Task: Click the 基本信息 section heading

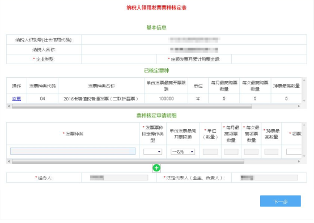Action: coord(156,28)
